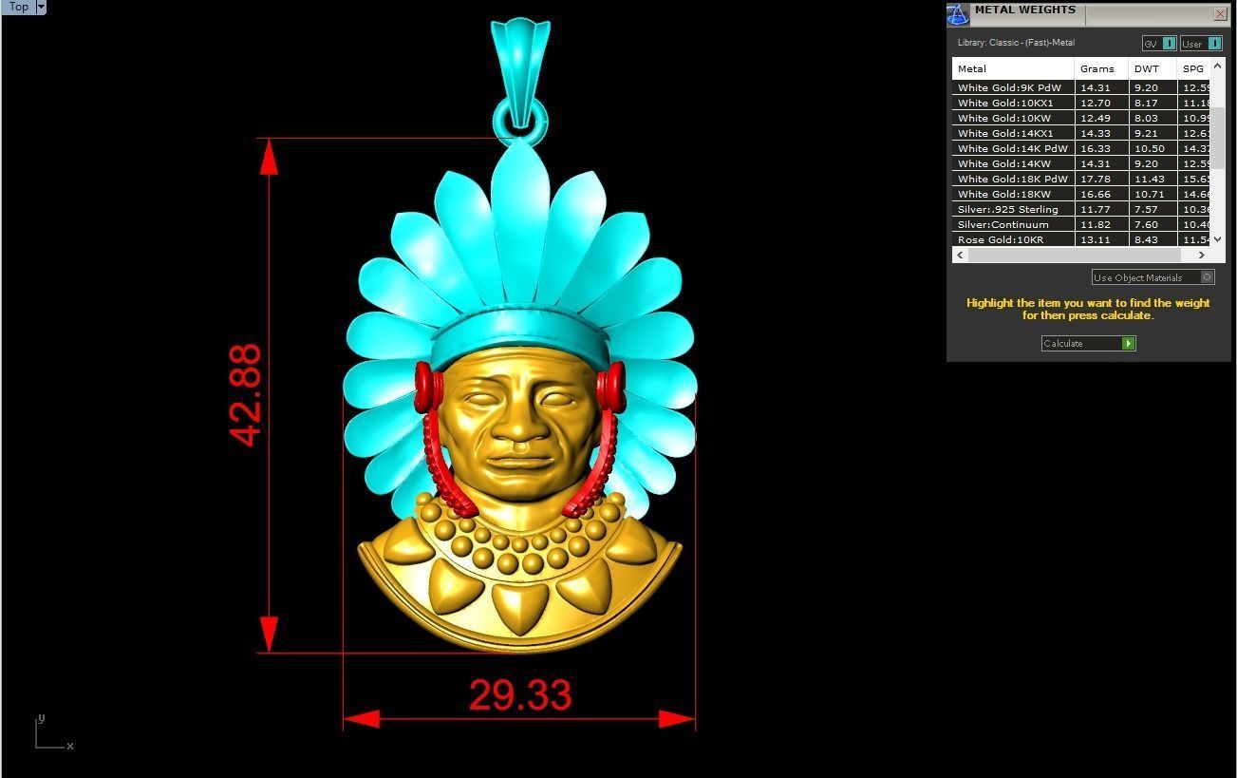Sort by the Metal column header

point(1013,68)
